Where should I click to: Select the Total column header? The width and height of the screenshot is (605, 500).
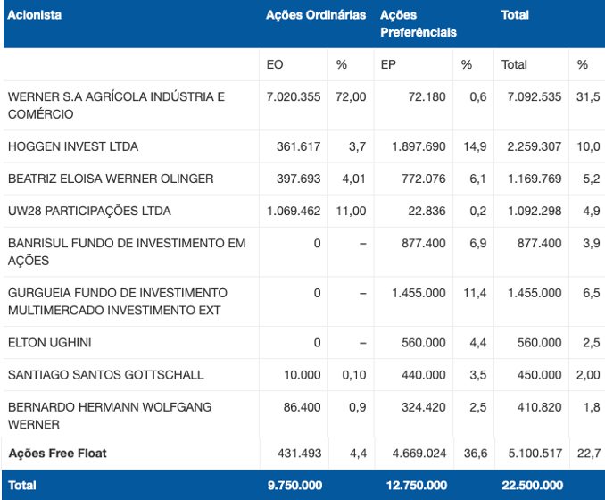(x=515, y=15)
